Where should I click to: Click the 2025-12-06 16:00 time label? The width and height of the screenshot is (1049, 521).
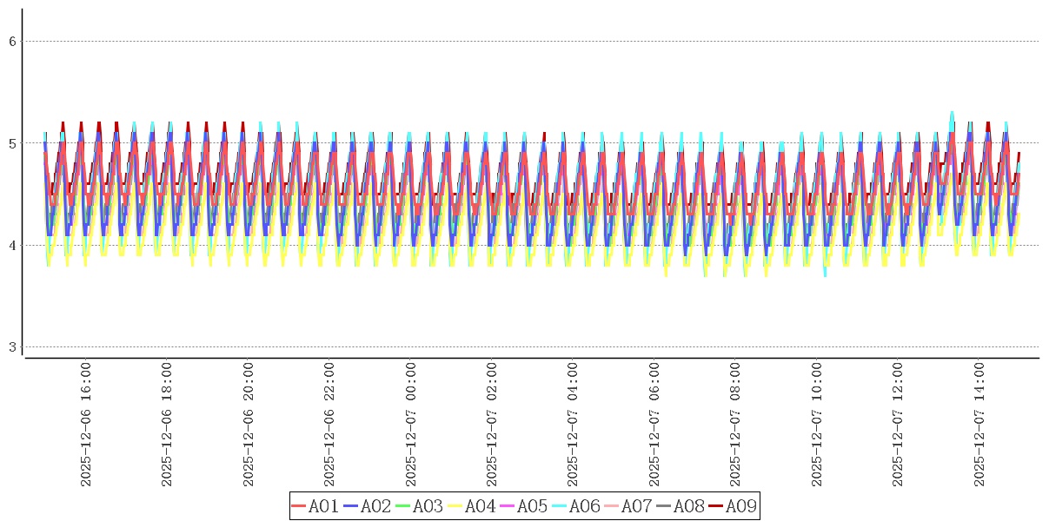coord(86,425)
